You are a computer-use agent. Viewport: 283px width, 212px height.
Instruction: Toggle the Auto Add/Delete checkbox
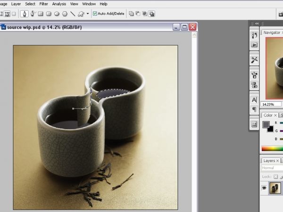[95, 14]
